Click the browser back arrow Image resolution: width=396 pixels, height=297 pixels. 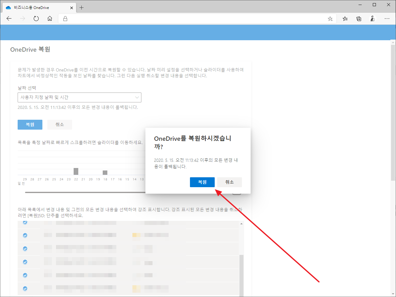(9, 19)
